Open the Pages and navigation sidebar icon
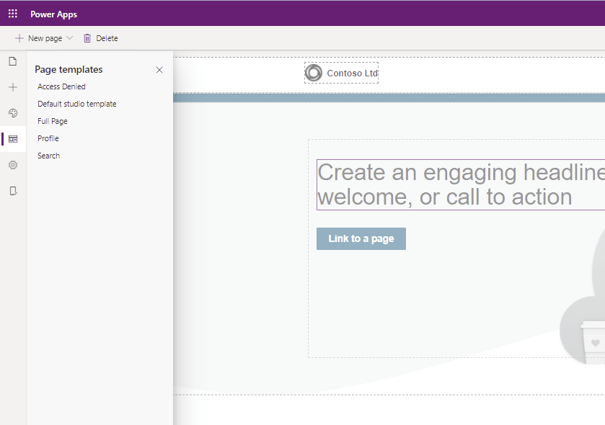Screen dimensions: 605x425 tap(13, 61)
